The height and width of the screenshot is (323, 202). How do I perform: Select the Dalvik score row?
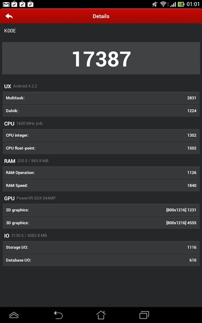101,111
